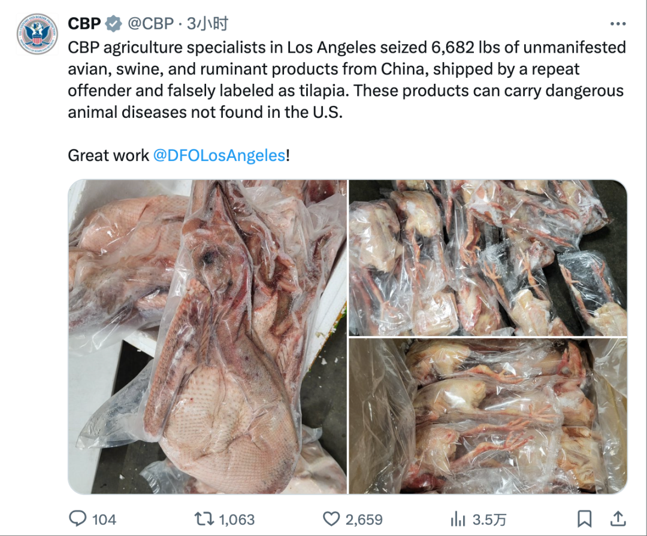Click the 1,063 repost count
Image resolution: width=647 pixels, height=536 pixels.
237,519
